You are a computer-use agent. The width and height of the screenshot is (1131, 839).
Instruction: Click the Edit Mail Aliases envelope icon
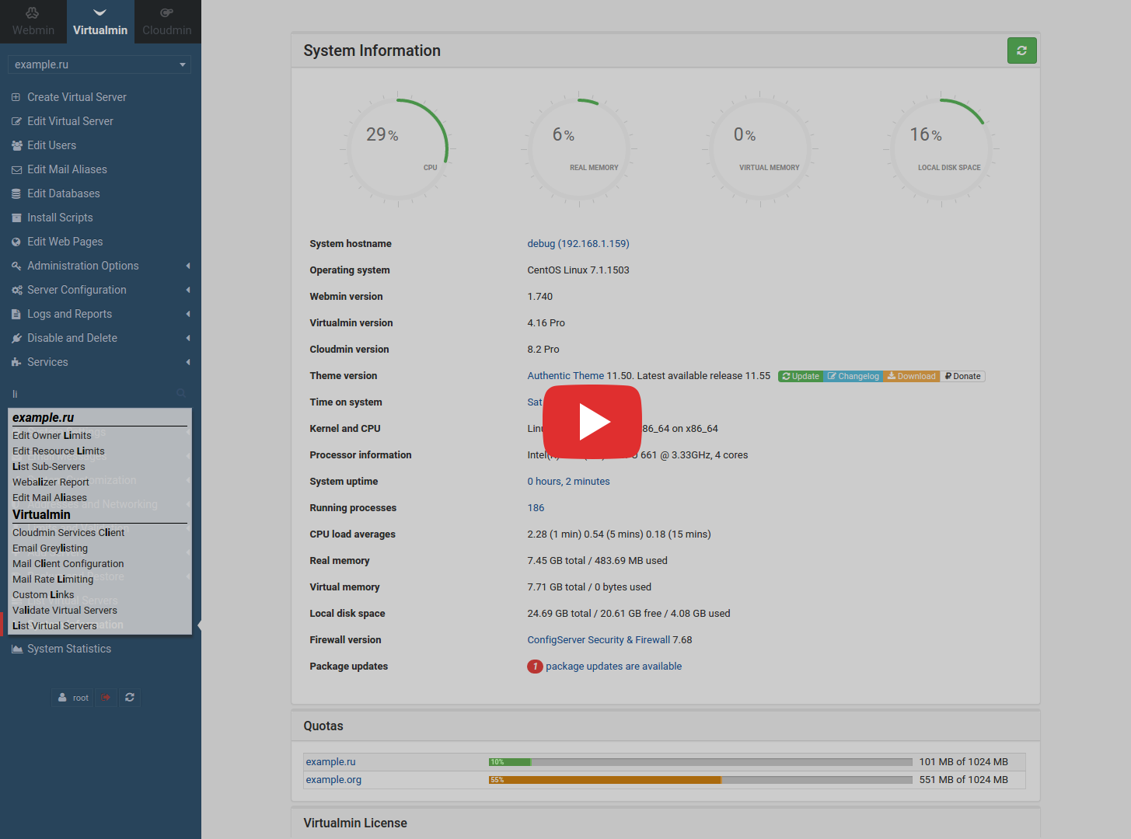pos(16,169)
